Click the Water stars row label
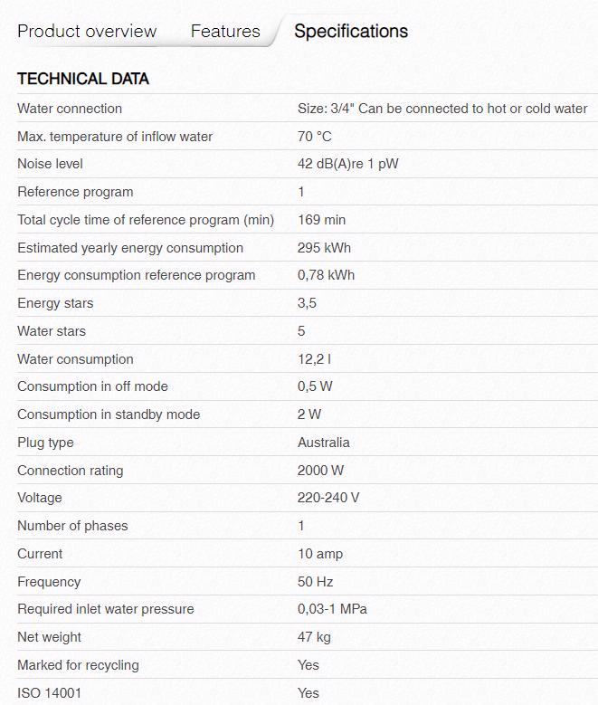 (52, 331)
